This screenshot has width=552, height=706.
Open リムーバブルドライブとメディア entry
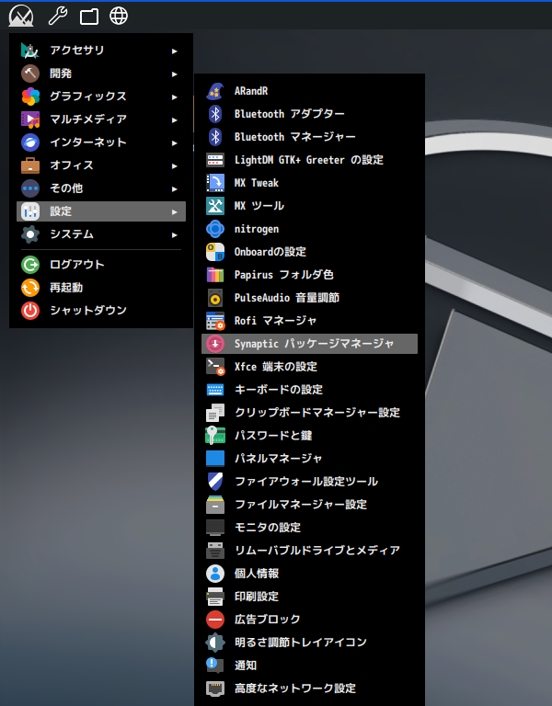(x=309, y=551)
